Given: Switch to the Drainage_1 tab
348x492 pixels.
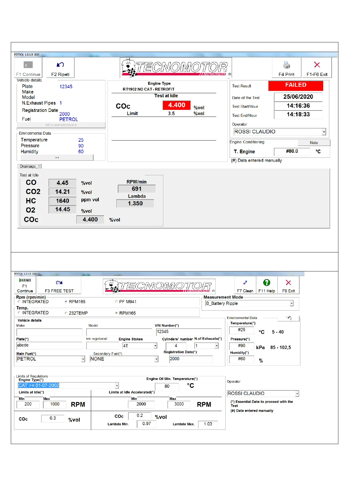Looking at the screenshot, I should (30, 166).
